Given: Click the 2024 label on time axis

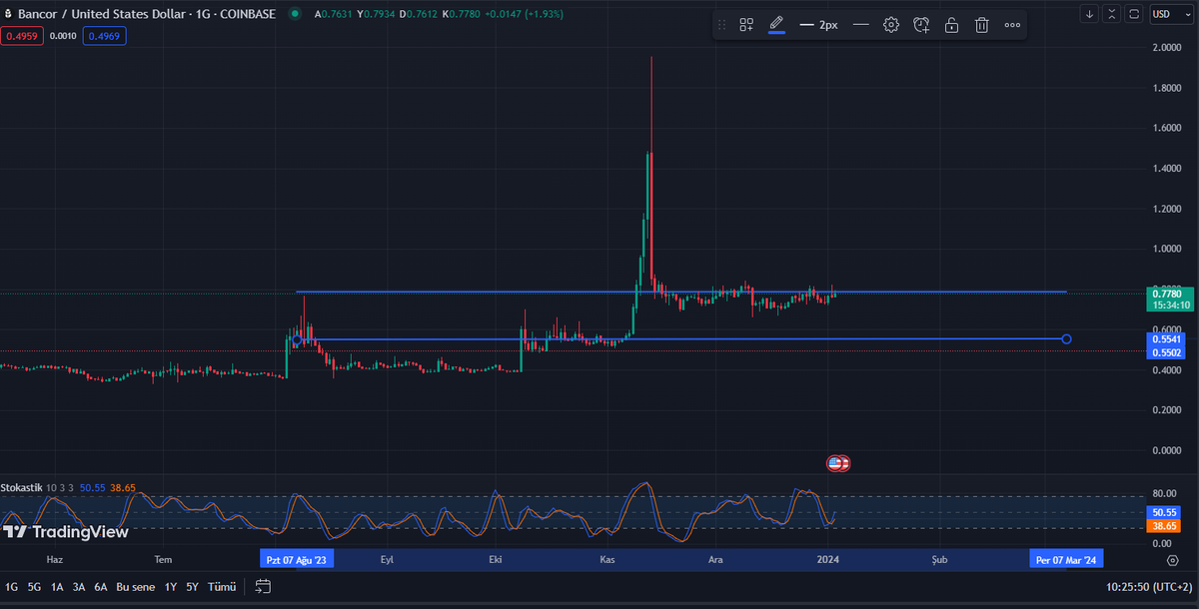Looking at the screenshot, I should (829, 560).
